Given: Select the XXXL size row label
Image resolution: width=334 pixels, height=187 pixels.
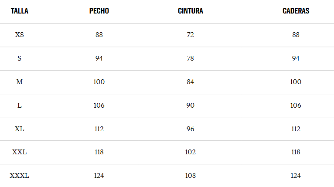Looking at the screenshot, I should tap(19, 176).
